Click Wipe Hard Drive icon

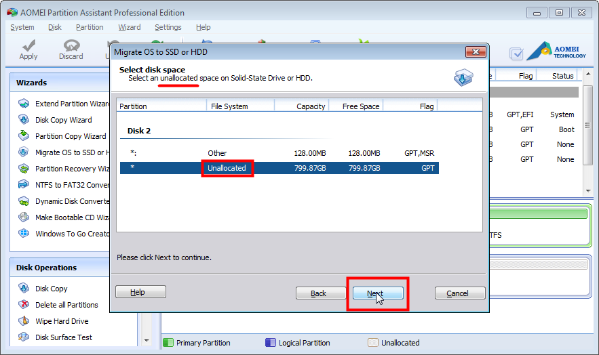pos(24,320)
